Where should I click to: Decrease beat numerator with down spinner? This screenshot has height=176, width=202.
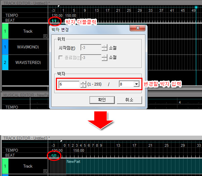pos(83,86)
